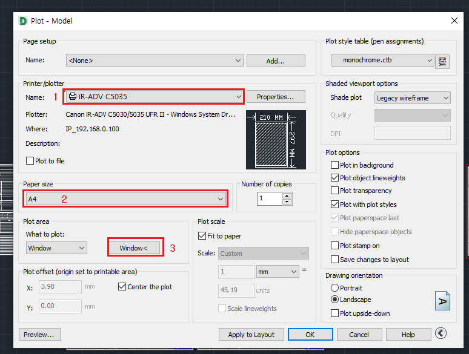This screenshot has width=469, height=354.
Task: Decrease number of copies spinner down
Action: tap(287, 202)
